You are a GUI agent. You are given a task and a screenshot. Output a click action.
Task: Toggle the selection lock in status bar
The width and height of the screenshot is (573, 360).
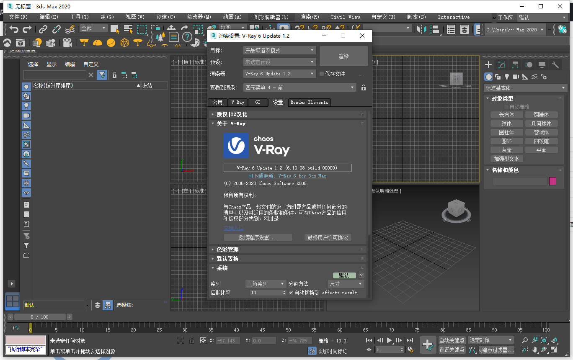tap(192, 340)
